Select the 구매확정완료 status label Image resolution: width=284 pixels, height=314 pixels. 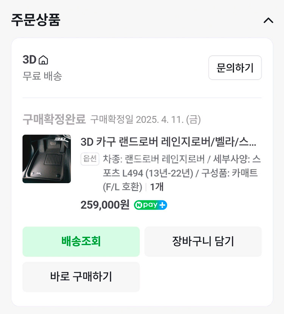[54, 119]
